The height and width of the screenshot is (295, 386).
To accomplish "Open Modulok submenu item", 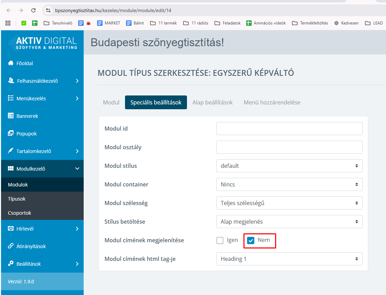I will (42, 185).
